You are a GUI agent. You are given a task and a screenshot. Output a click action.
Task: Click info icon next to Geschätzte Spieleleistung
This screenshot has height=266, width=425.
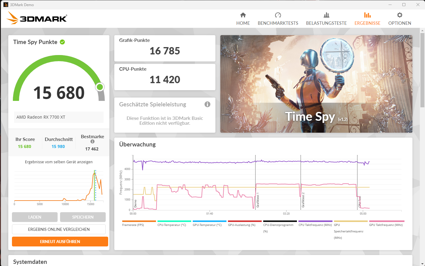(207, 104)
